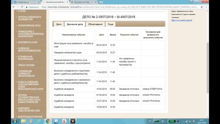Open a new tab with the new-tab button
Screen dimensions: 220x124
tap(101, 2)
